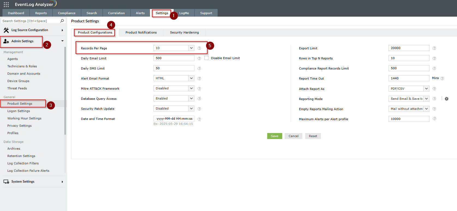Click help icon next to Report Time Out
The image size is (457, 211).
click(x=442, y=79)
